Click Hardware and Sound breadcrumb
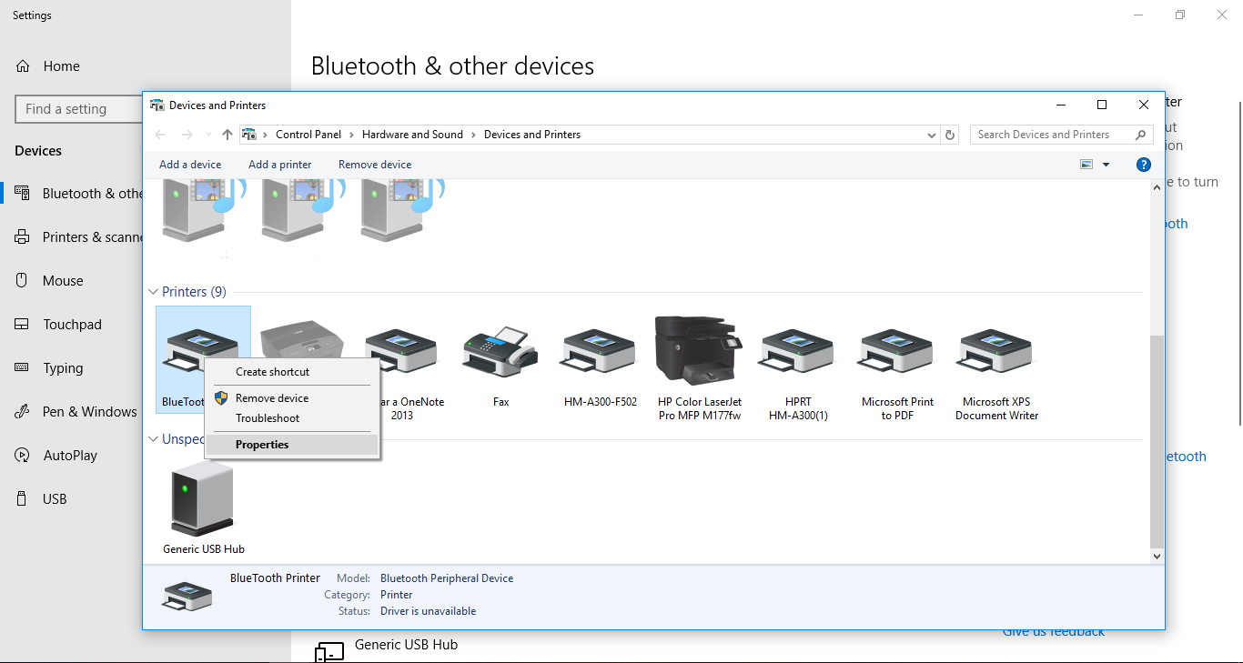 pyautogui.click(x=412, y=135)
